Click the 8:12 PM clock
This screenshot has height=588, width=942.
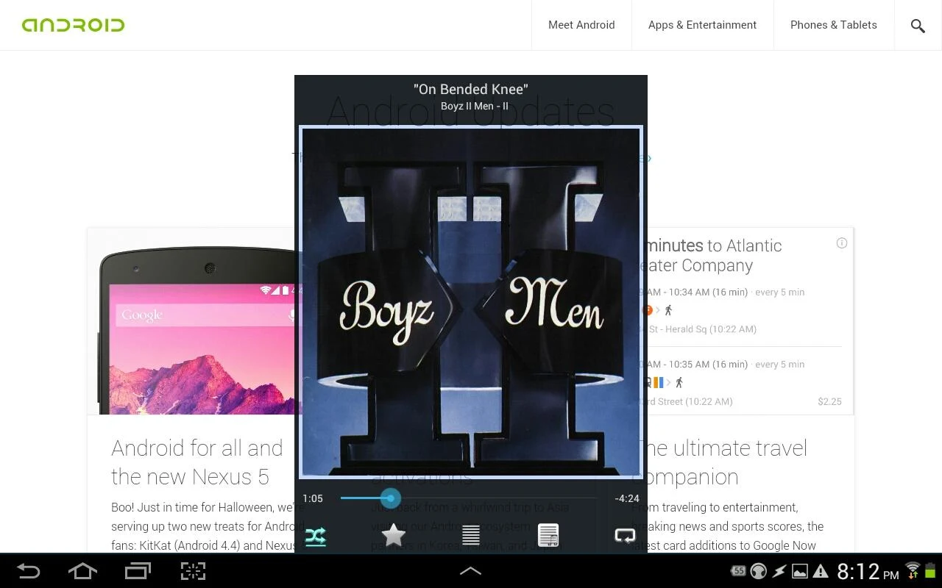point(868,571)
